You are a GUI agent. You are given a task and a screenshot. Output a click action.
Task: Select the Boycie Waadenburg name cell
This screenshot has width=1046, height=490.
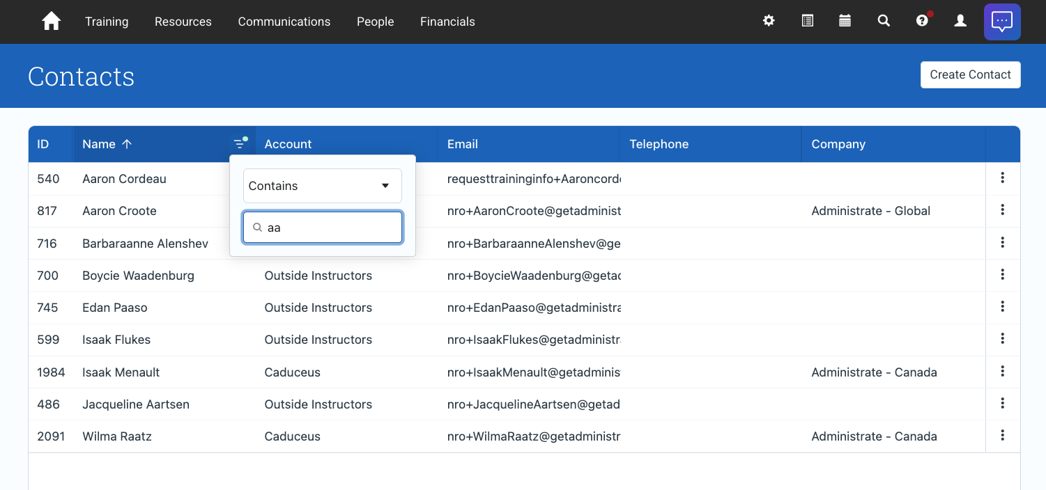click(138, 276)
